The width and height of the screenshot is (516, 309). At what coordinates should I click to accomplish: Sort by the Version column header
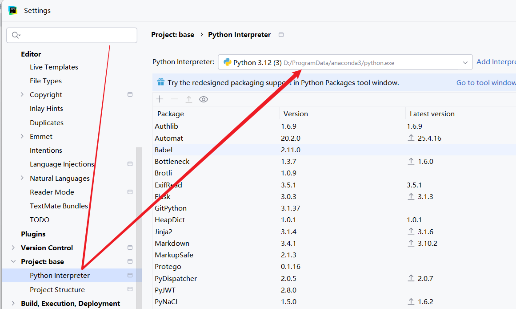pos(342,114)
